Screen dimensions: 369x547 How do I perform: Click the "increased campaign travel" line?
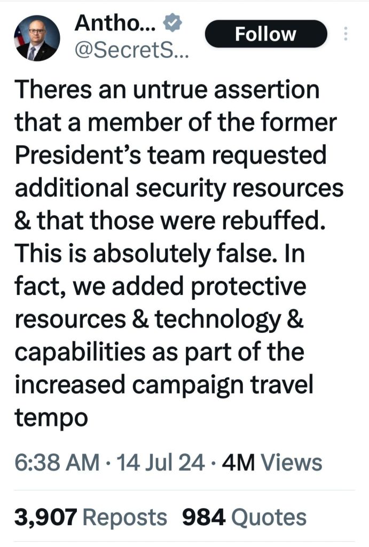(x=163, y=385)
